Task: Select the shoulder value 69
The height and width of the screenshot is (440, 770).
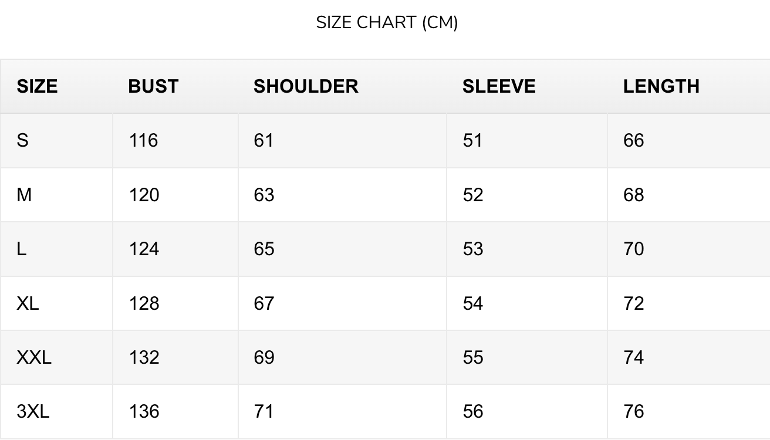Action: tap(264, 357)
